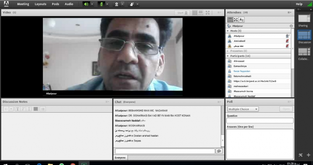Open the Video pod options menu
This screenshot has width=313, height=165.
(x=219, y=13)
